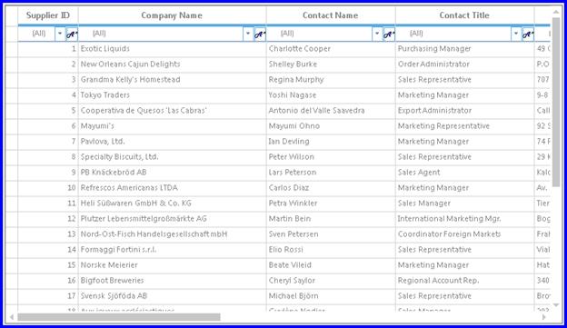Click the Coordinator Foreign Markets cell

(x=464, y=234)
